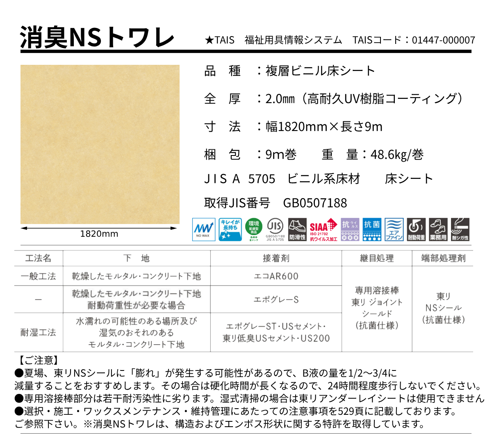This screenshot has width=492, height=439.
Task: Click the 工法名 table header
Action: coord(38,258)
